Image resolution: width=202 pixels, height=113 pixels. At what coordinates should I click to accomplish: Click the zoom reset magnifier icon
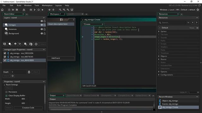[x=64, y=10]
